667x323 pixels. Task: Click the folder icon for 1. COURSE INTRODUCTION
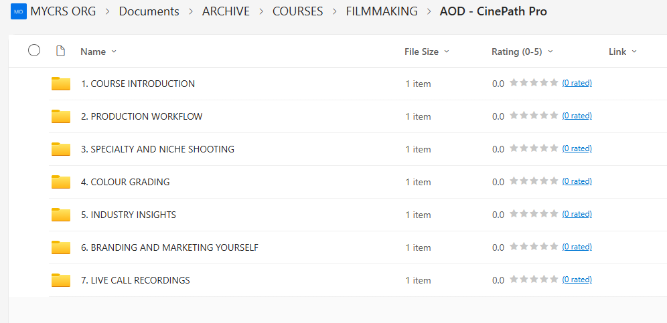(61, 84)
